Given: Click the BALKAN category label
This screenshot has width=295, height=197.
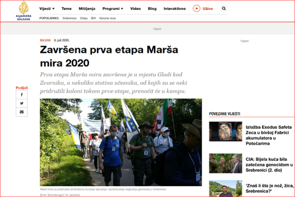Looking at the screenshot, I should pos(45,40).
